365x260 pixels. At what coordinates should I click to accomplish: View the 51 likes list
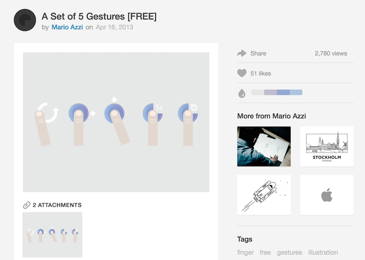261,73
